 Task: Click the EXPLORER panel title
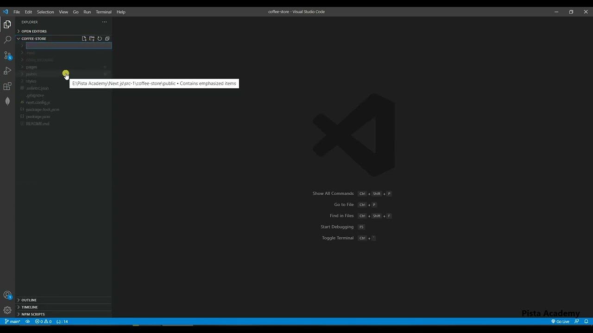(x=30, y=22)
